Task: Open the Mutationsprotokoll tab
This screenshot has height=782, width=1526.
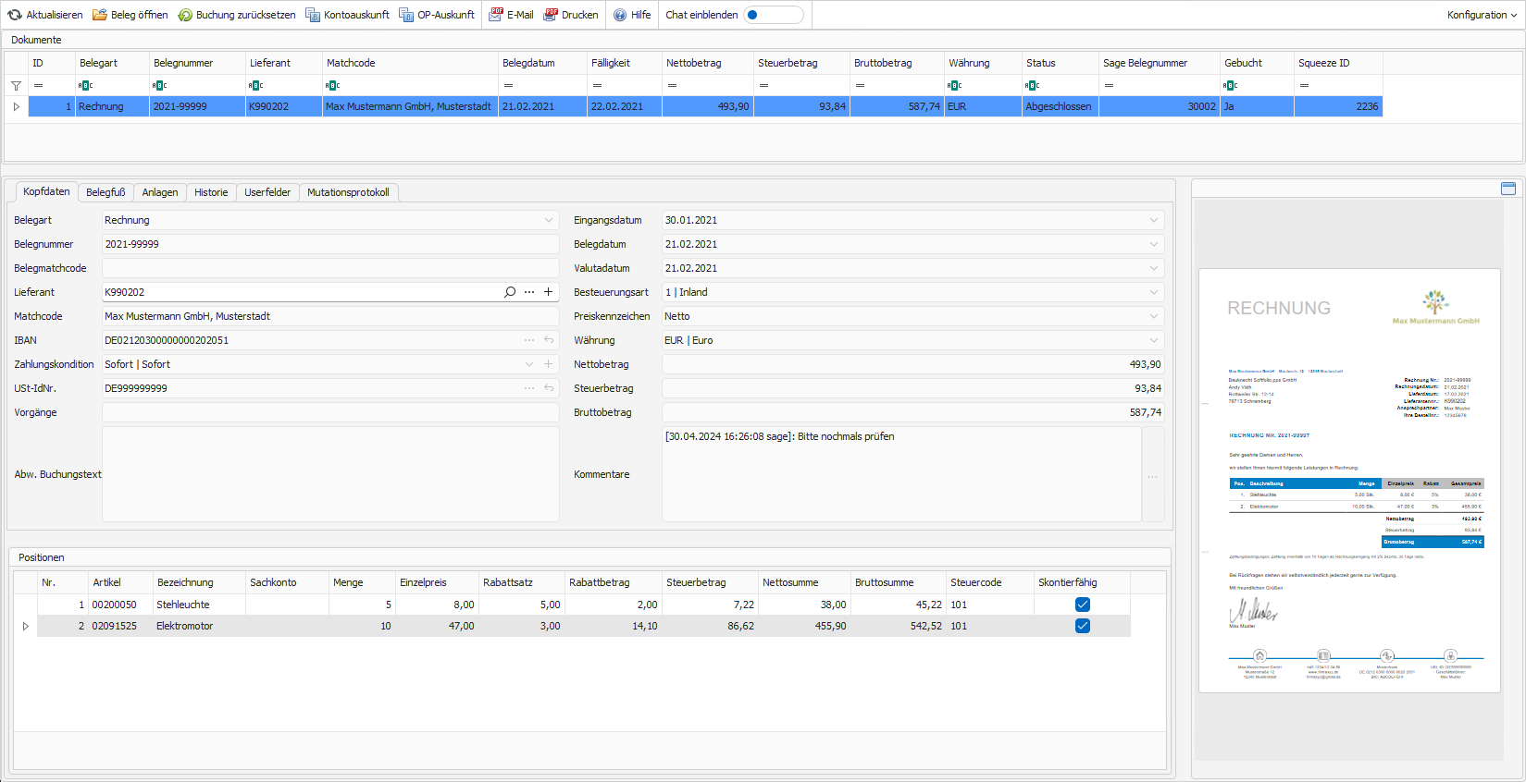Action: pyautogui.click(x=348, y=192)
